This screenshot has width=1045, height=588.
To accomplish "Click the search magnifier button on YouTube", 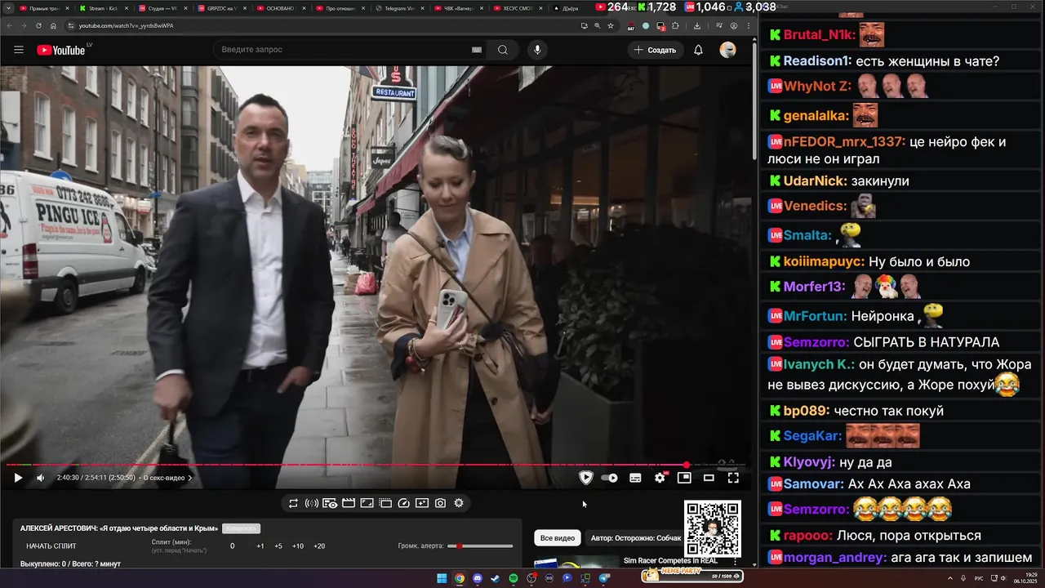I will (503, 50).
